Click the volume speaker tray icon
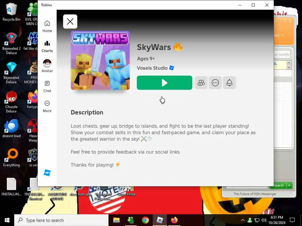The image size is (302, 226). click(x=264, y=220)
